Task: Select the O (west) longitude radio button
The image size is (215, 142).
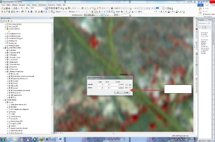Action: (x=130, y=84)
